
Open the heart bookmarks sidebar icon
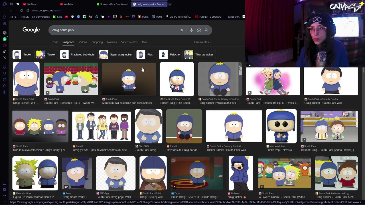[x=5, y=67]
